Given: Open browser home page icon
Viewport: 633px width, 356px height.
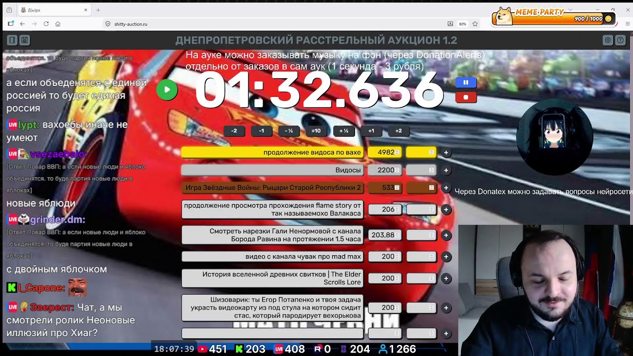Looking at the screenshot, I should 58,24.
